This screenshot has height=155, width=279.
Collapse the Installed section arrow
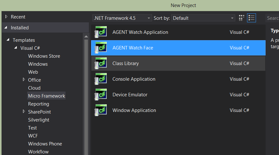[x=6, y=27]
